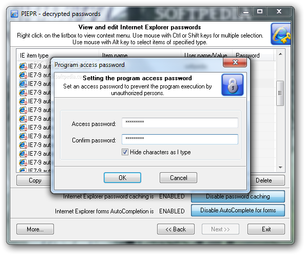Click the blue padlock icon in dialog

pos(233,85)
